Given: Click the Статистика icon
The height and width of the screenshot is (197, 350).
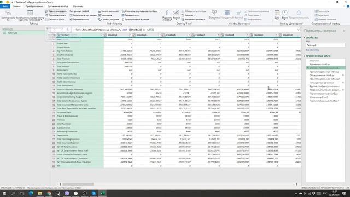Looking at the screenshot, I should click(214, 13).
